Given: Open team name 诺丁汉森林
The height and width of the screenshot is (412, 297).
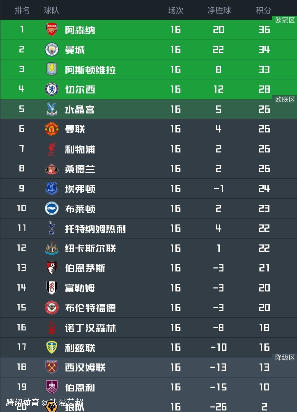Looking at the screenshot, I should click(90, 328).
